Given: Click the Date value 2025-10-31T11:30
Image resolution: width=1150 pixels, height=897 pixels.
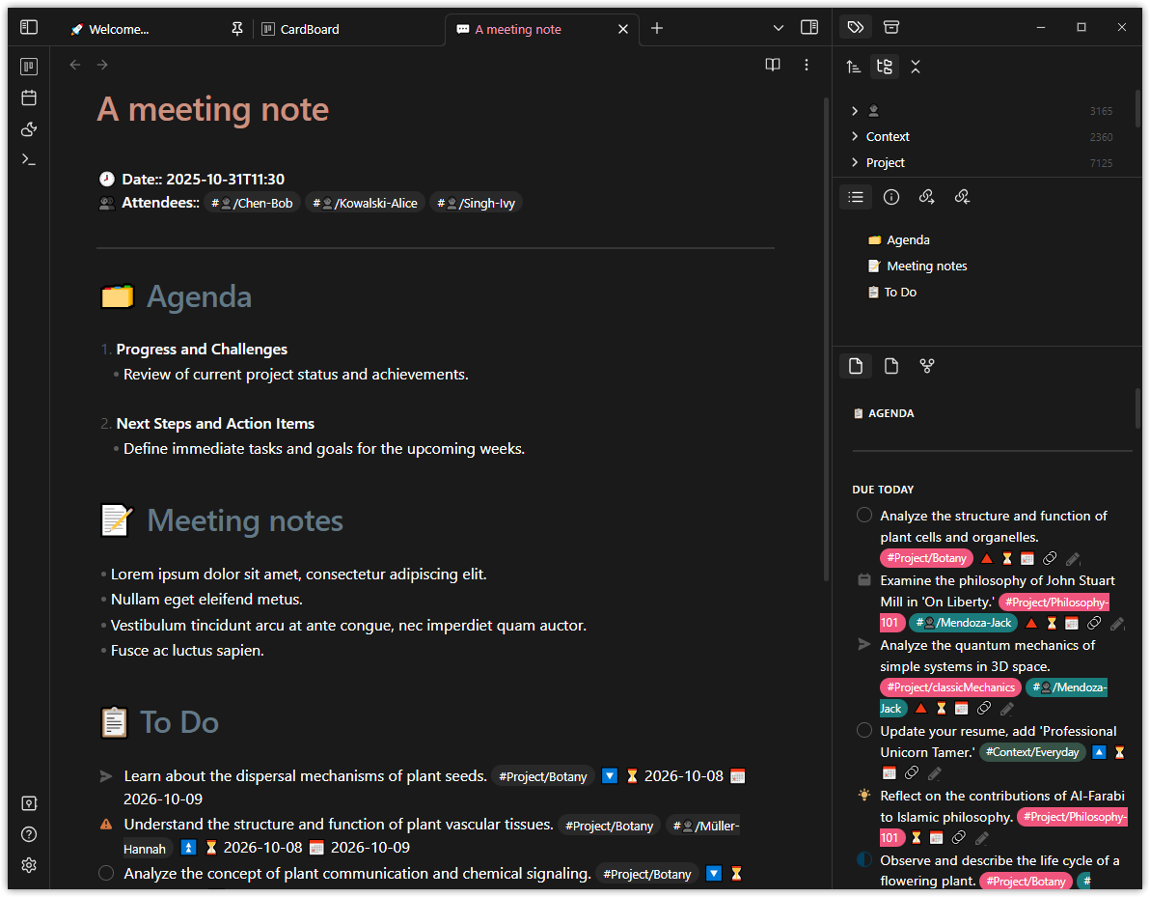Looking at the screenshot, I should point(225,179).
